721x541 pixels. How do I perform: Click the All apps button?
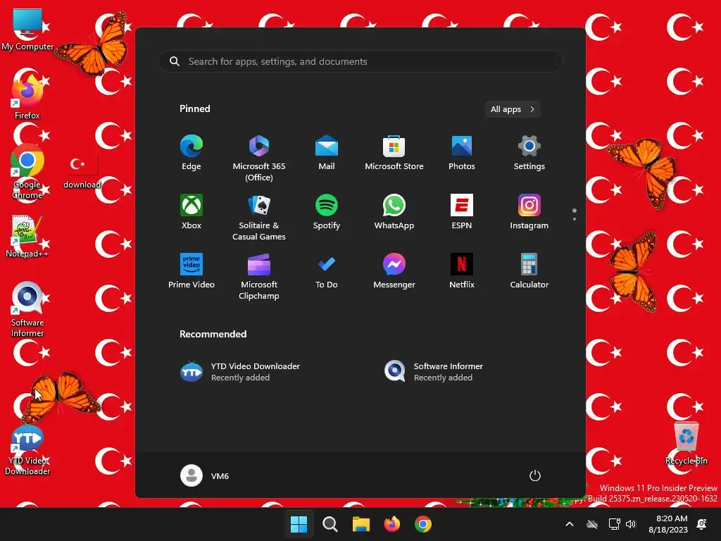(x=513, y=109)
